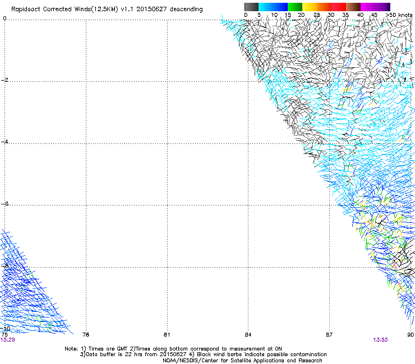The height and width of the screenshot is (364, 415).
Task: Click the latitude label '-8' on left axis
Action: coord(4,265)
